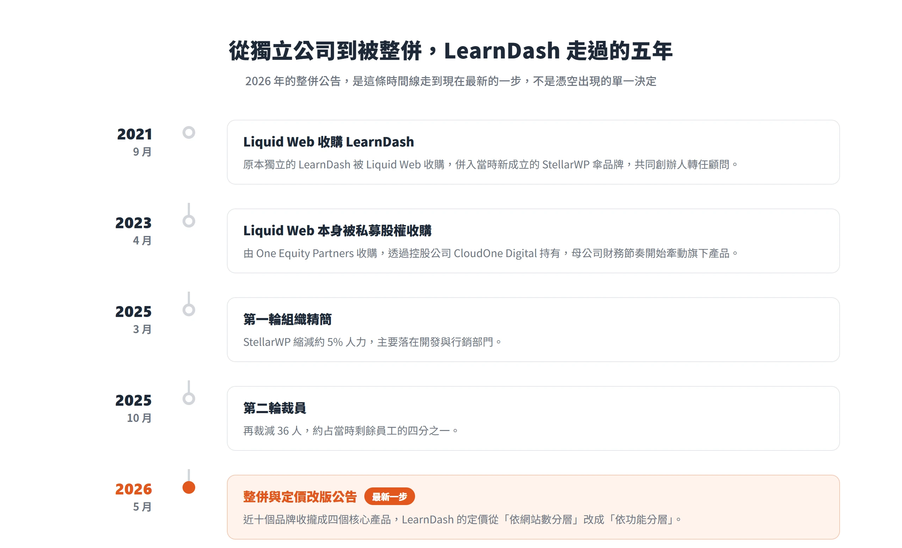The height and width of the screenshot is (548, 902).
Task: Click the month label 5 月
Action: pos(142,507)
